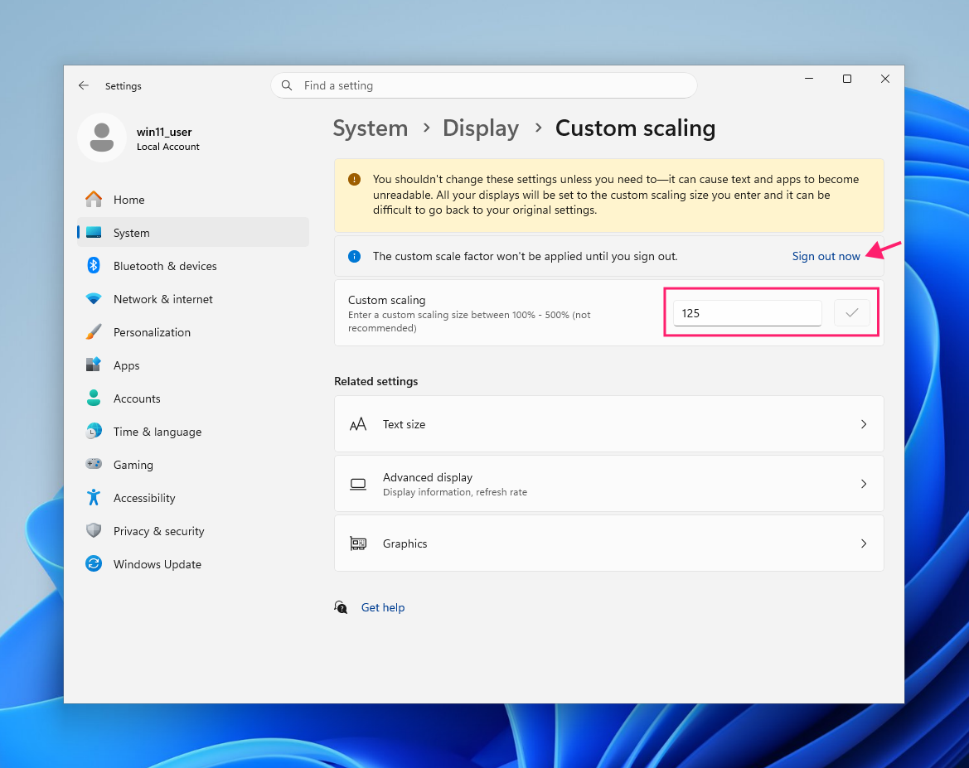Click the System monitor icon
The width and height of the screenshot is (969, 768).
point(94,233)
